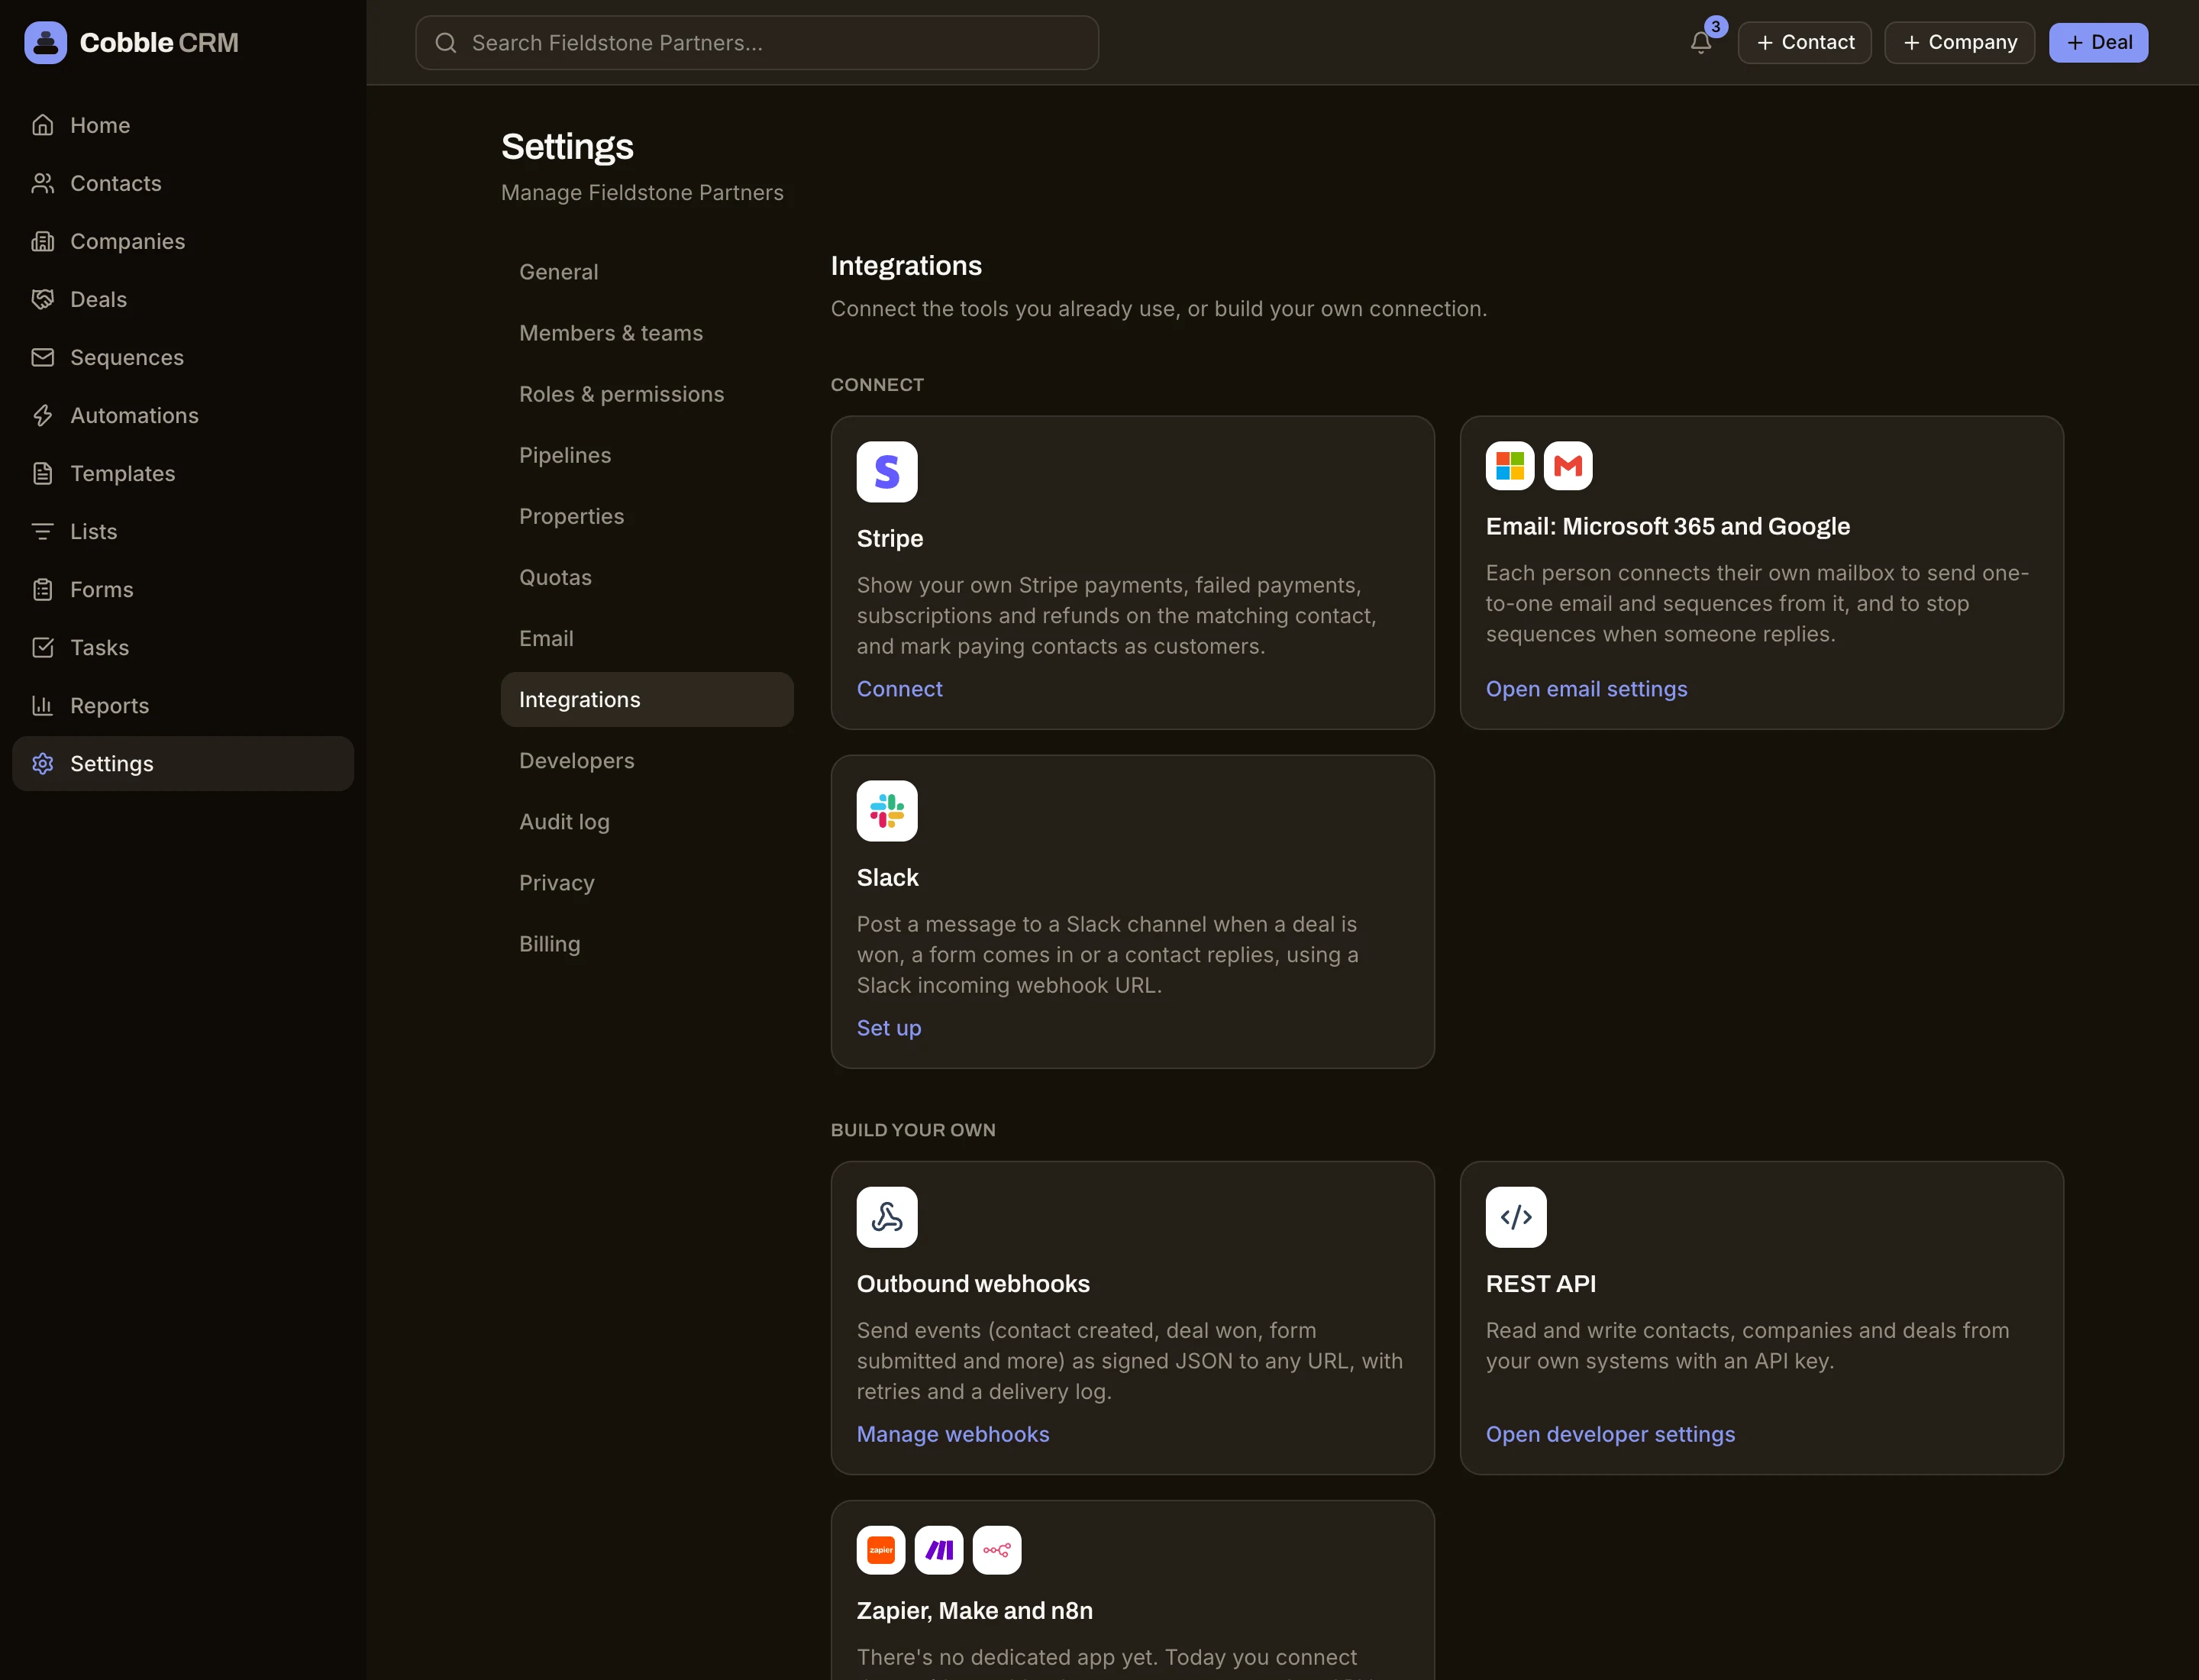Click the Outbound webhooks icon

pos(887,1217)
